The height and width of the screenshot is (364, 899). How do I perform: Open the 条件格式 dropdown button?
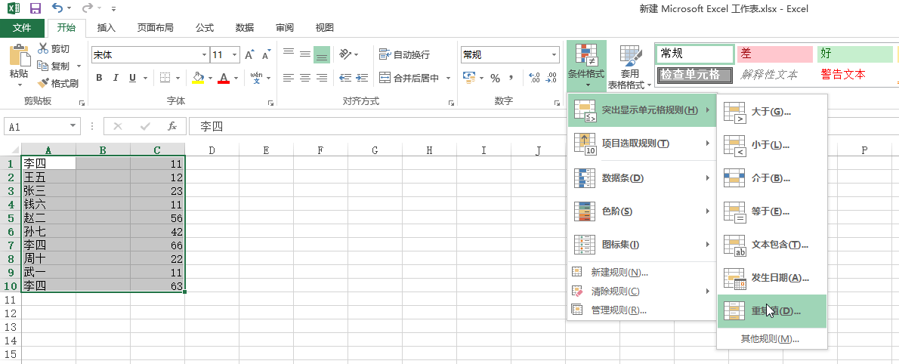point(586,67)
